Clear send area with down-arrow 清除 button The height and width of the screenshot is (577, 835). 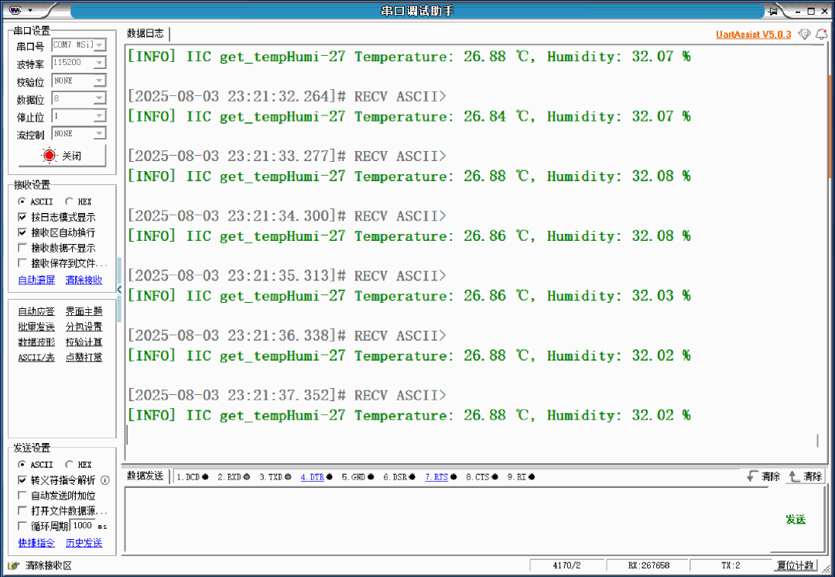click(x=764, y=476)
